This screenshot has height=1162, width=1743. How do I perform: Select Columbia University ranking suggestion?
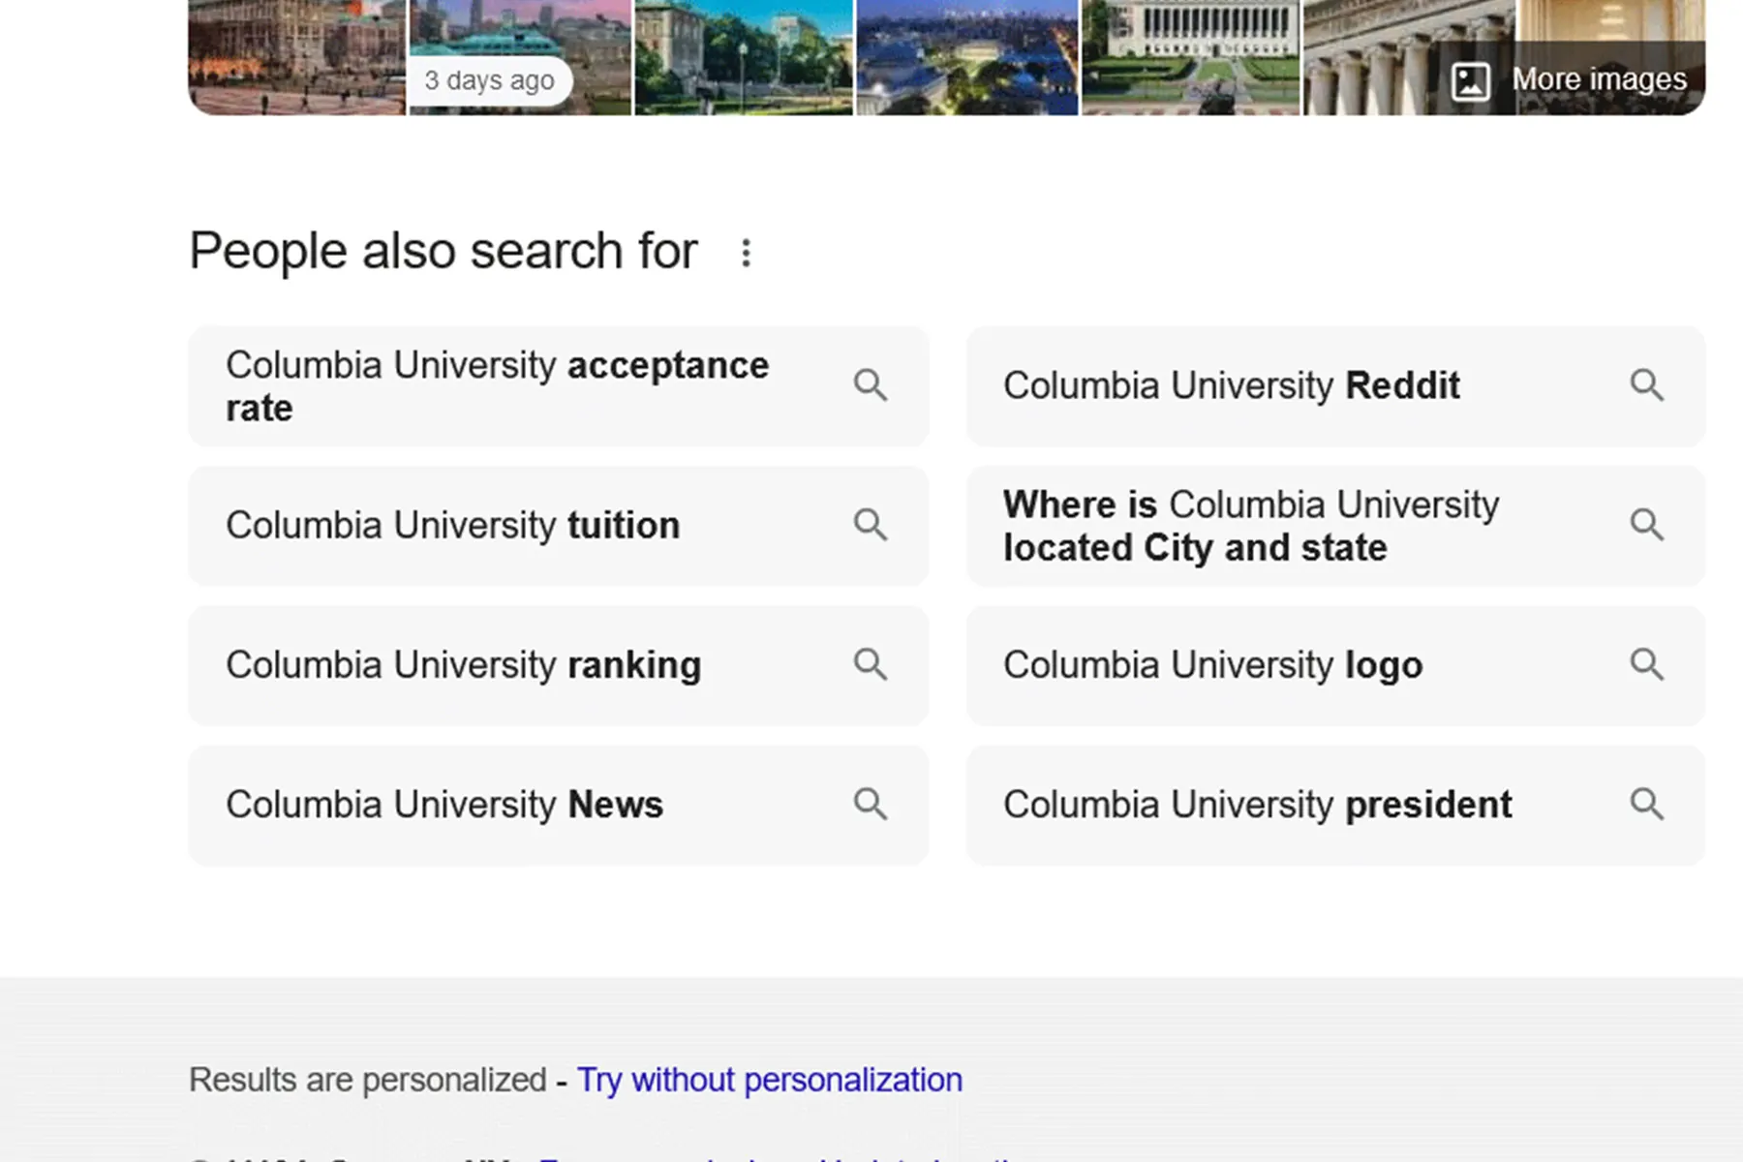point(559,665)
